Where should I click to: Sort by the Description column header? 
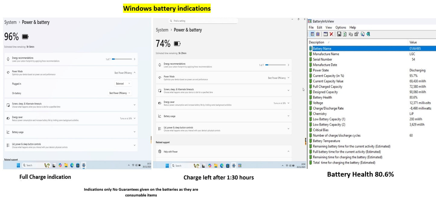317,43
